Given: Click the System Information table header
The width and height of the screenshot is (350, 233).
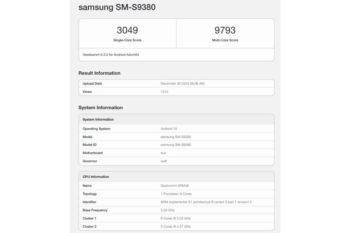Looking at the screenshot, I should point(98,119).
